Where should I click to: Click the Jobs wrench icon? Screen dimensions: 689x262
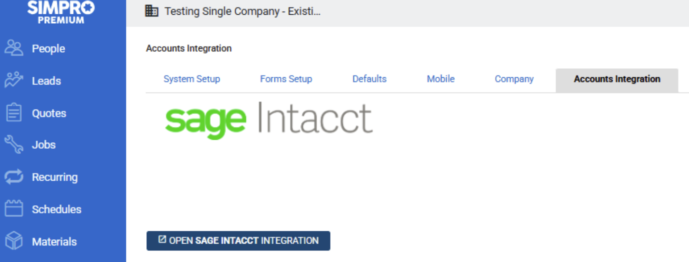click(14, 145)
